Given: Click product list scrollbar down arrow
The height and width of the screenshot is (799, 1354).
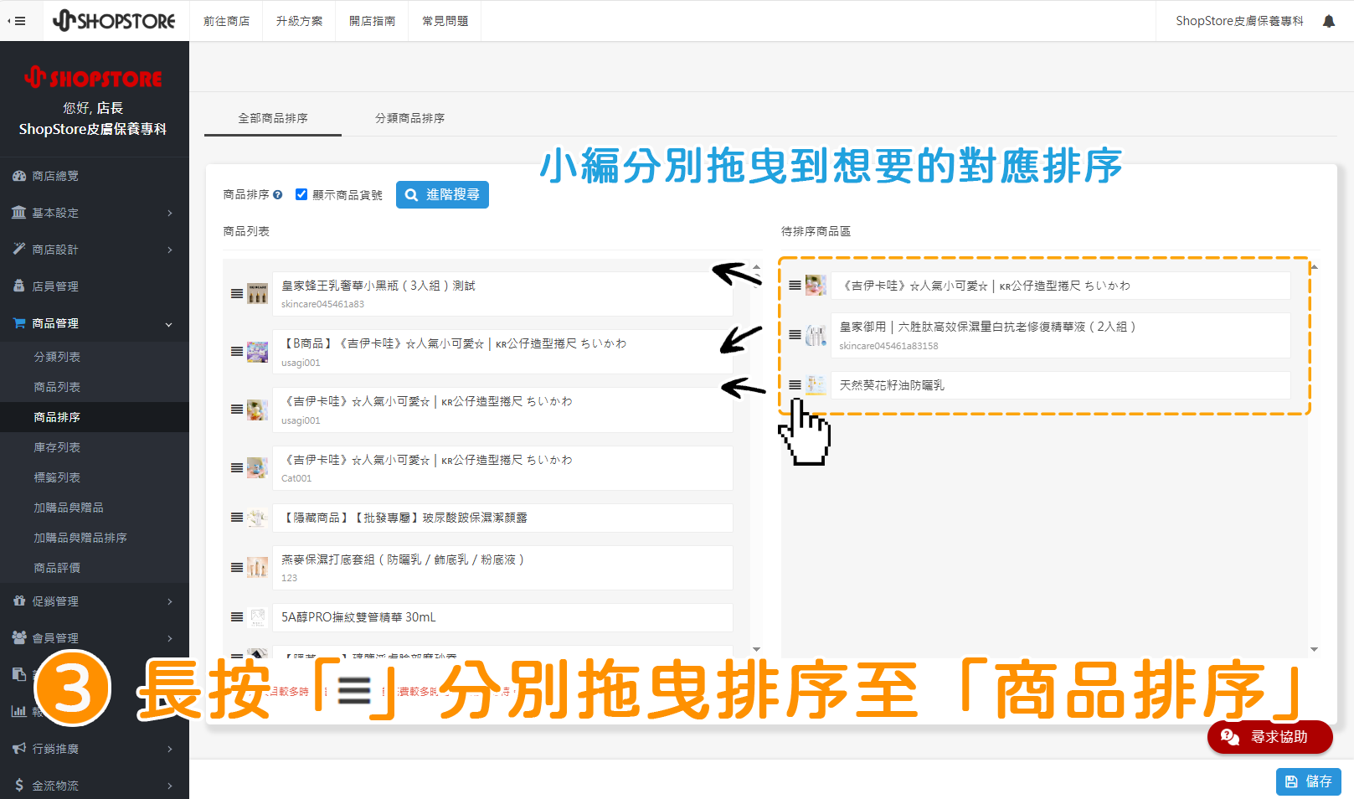Looking at the screenshot, I should tap(756, 649).
